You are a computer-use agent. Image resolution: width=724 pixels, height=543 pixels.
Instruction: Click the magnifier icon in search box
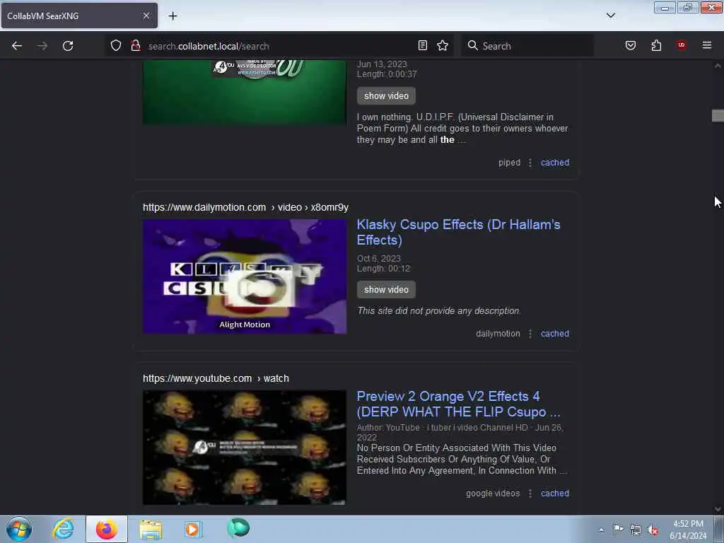click(x=472, y=45)
